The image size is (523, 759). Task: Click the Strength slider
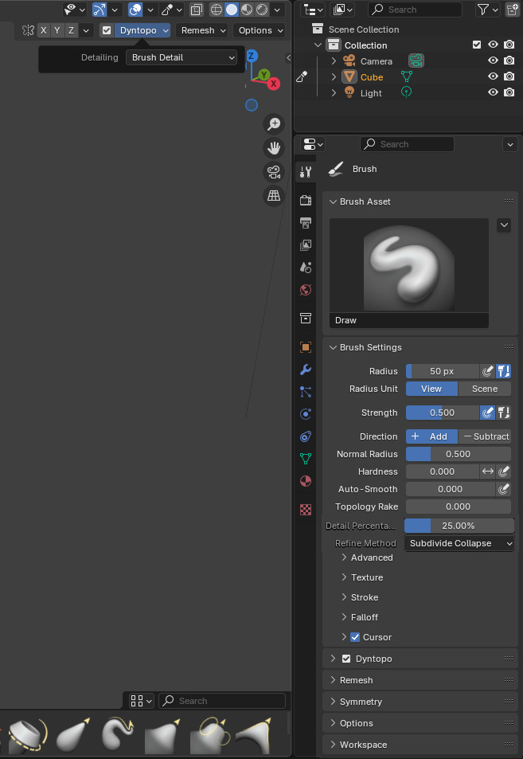click(x=443, y=413)
